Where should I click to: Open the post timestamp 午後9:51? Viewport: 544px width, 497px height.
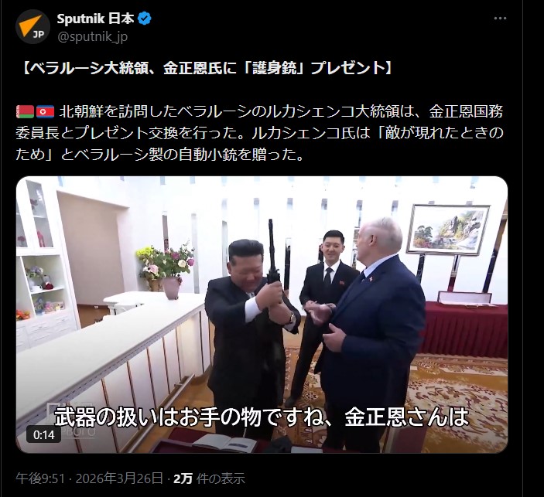click(x=40, y=478)
